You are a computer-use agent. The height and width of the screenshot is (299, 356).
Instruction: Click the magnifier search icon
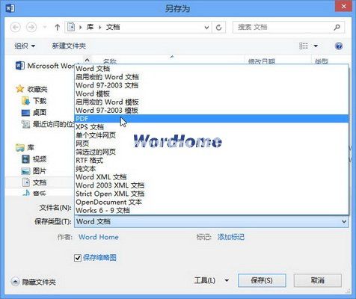point(337,27)
